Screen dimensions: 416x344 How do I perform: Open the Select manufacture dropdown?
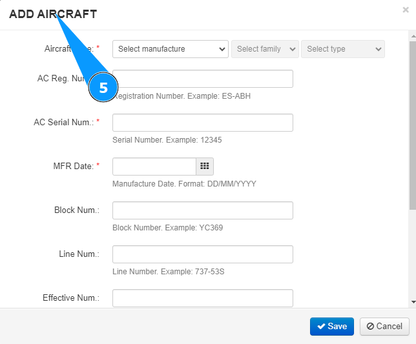[x=171, y=49]
